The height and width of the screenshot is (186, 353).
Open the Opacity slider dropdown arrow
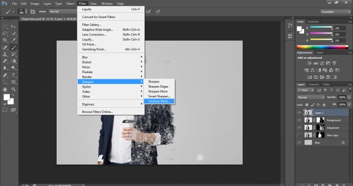click(349, 97)
